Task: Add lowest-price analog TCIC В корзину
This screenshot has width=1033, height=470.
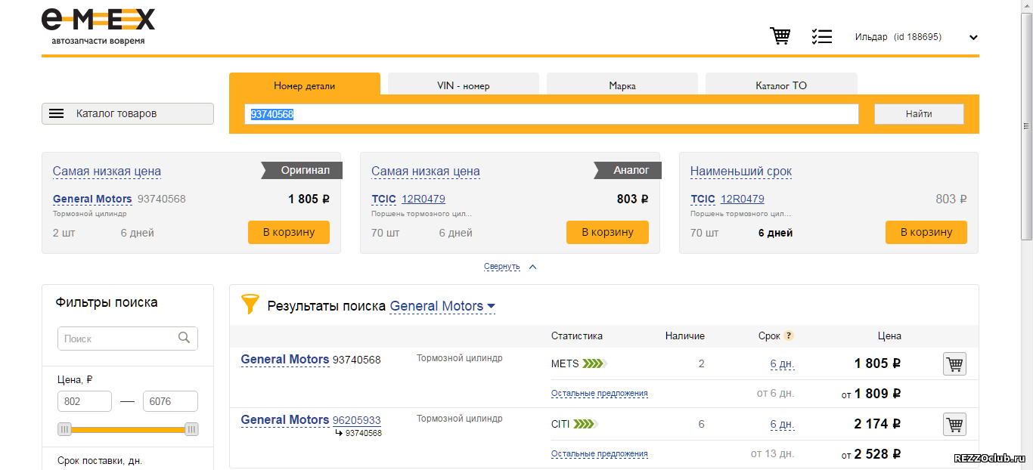Action: pos(607,232)
